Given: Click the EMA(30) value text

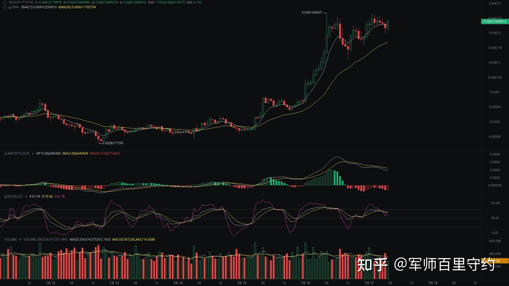Looking at the screenshot, I should click(x=77, y=7).
